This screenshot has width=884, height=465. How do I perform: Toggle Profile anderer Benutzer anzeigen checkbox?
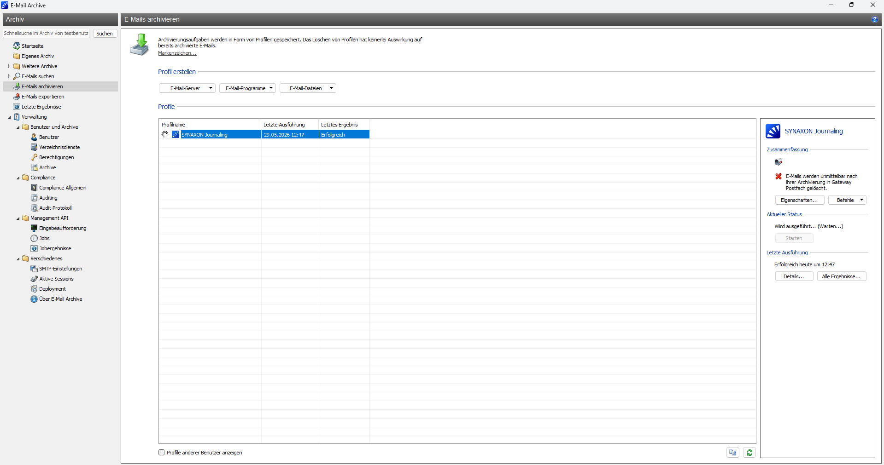162,453
